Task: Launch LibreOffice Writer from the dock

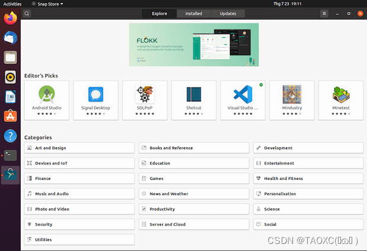Action: coord(10,96)
